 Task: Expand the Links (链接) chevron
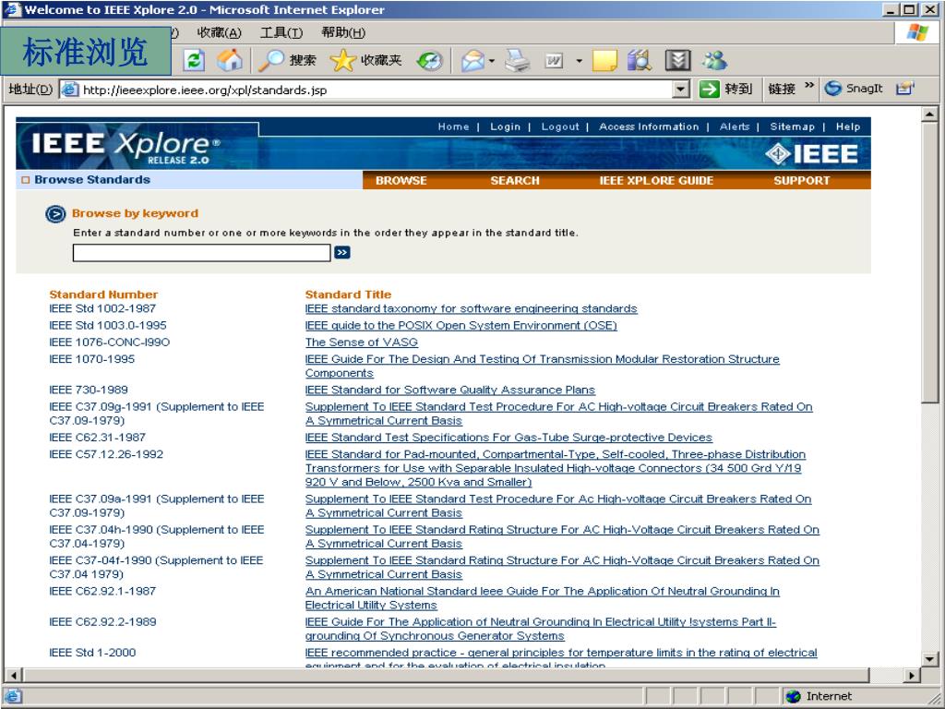point(809,85)
